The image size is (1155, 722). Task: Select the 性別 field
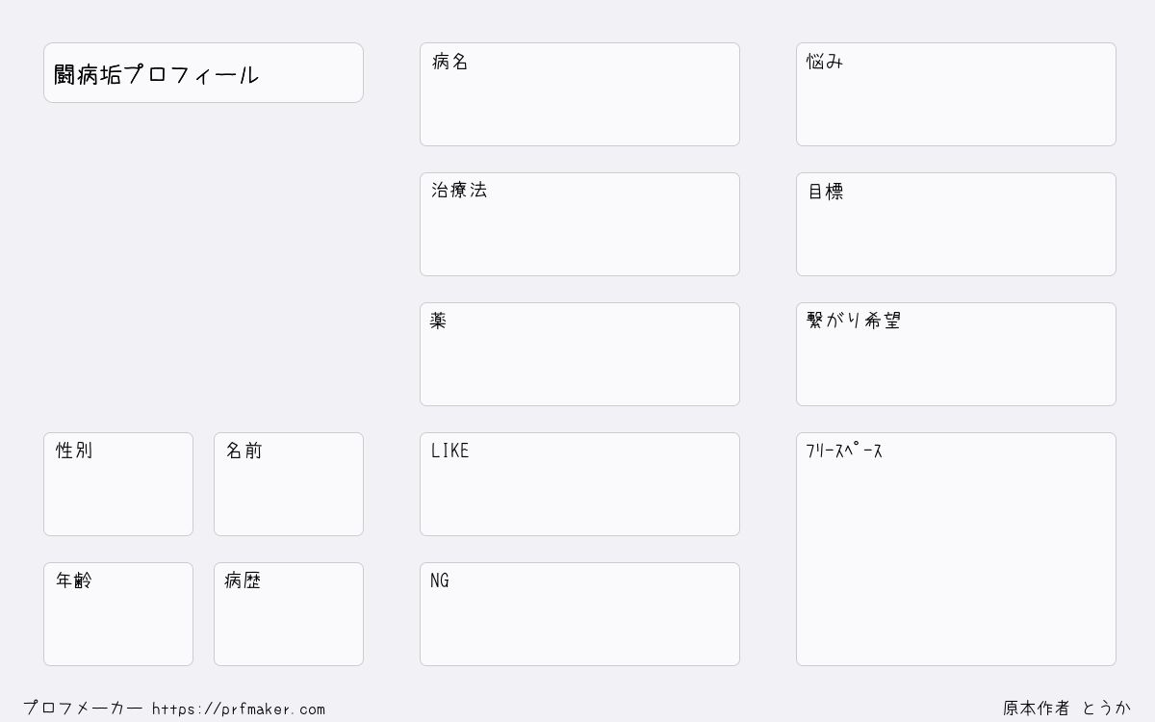point(118,484)
